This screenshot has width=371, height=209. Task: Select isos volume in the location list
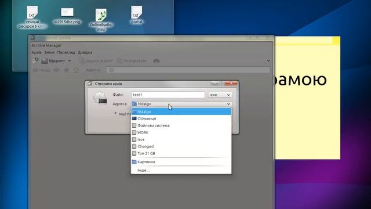pos(181,139)
